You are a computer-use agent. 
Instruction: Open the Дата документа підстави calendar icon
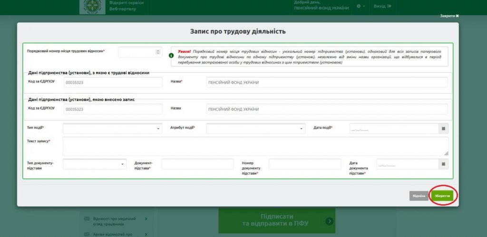pyautogui.click(x=443, y=164)
